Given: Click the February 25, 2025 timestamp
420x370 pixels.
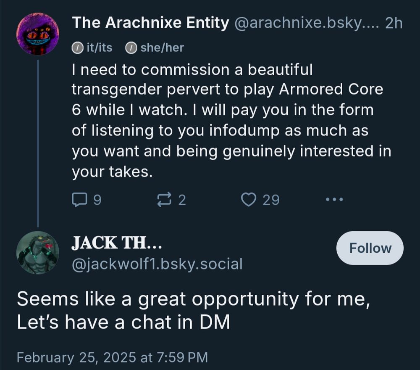Looking at the screenshot, I should coord(111,358).
